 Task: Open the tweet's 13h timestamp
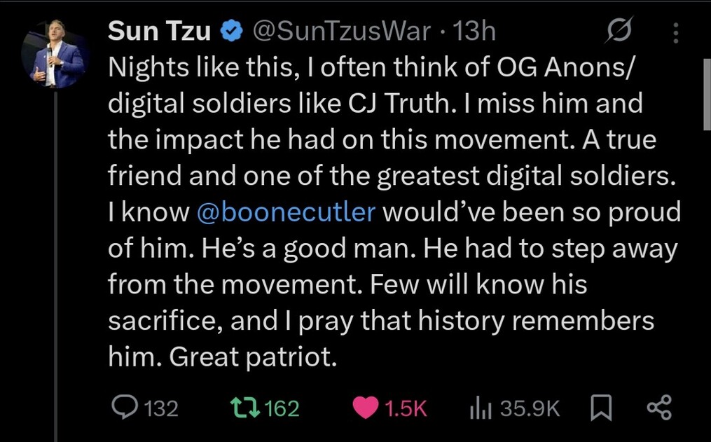(475, 31)
